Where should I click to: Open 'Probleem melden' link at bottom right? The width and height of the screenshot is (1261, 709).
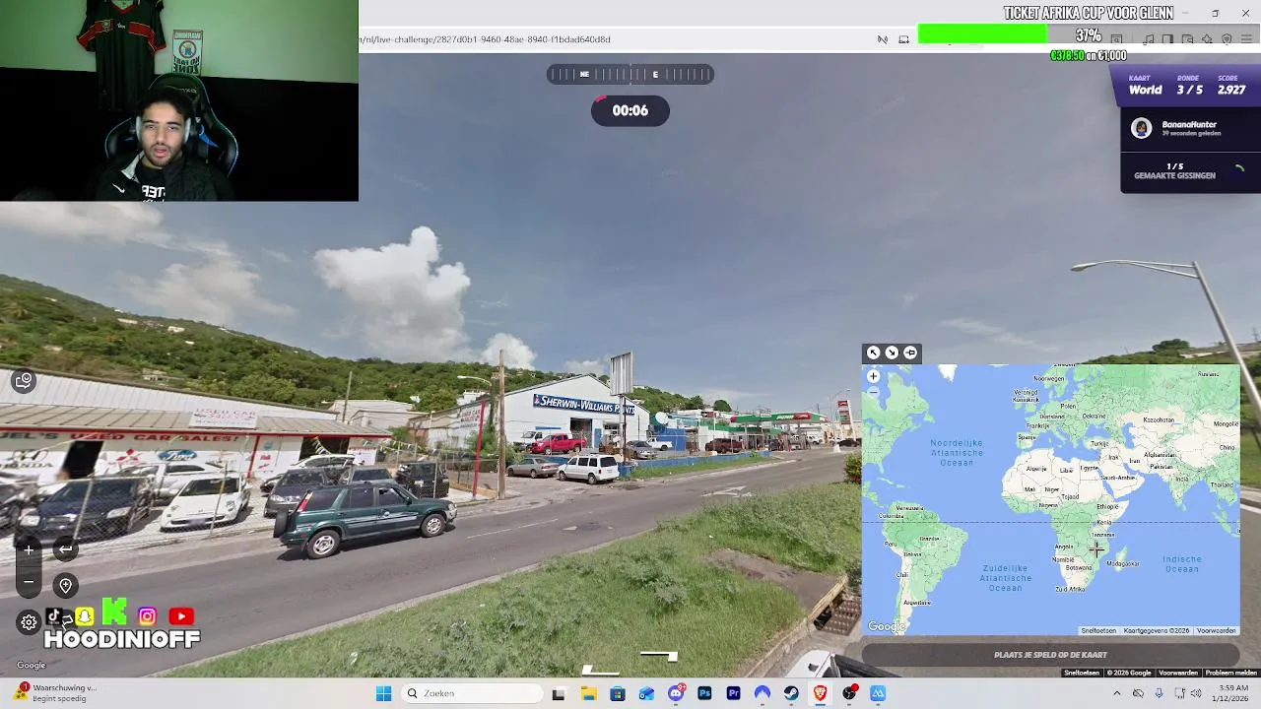tap(1230, 673)
